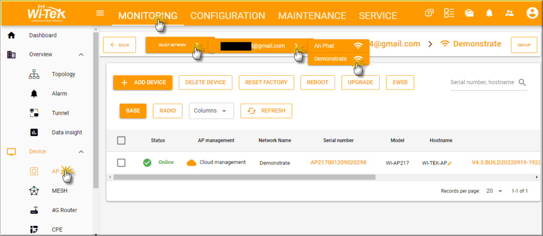This screenshot has width=543, height=236.
Task: Switch to the CONFIGURATION tab
Action: (x=227, y=16)
